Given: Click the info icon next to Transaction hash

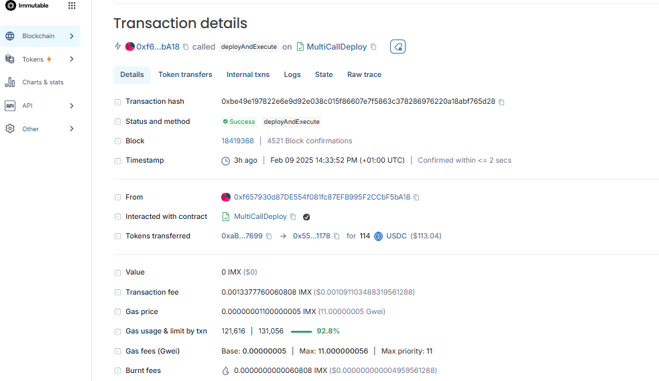Looking at the screenshot, I should (x=118, y=102).
